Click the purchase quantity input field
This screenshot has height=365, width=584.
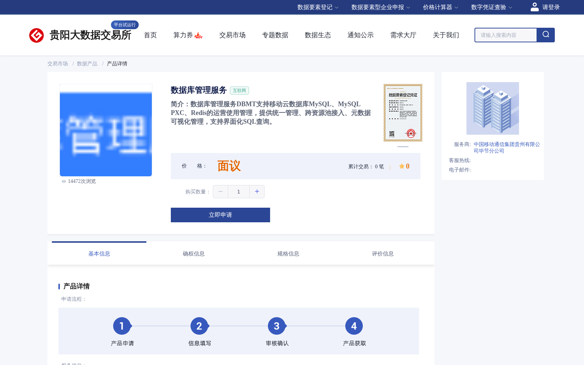click(239, 192)
